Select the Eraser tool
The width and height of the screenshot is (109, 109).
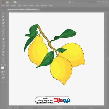[x=3, y=39]
